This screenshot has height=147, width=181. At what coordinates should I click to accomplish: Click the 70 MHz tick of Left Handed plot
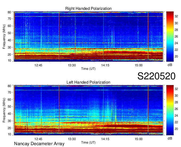pos(9,92)
